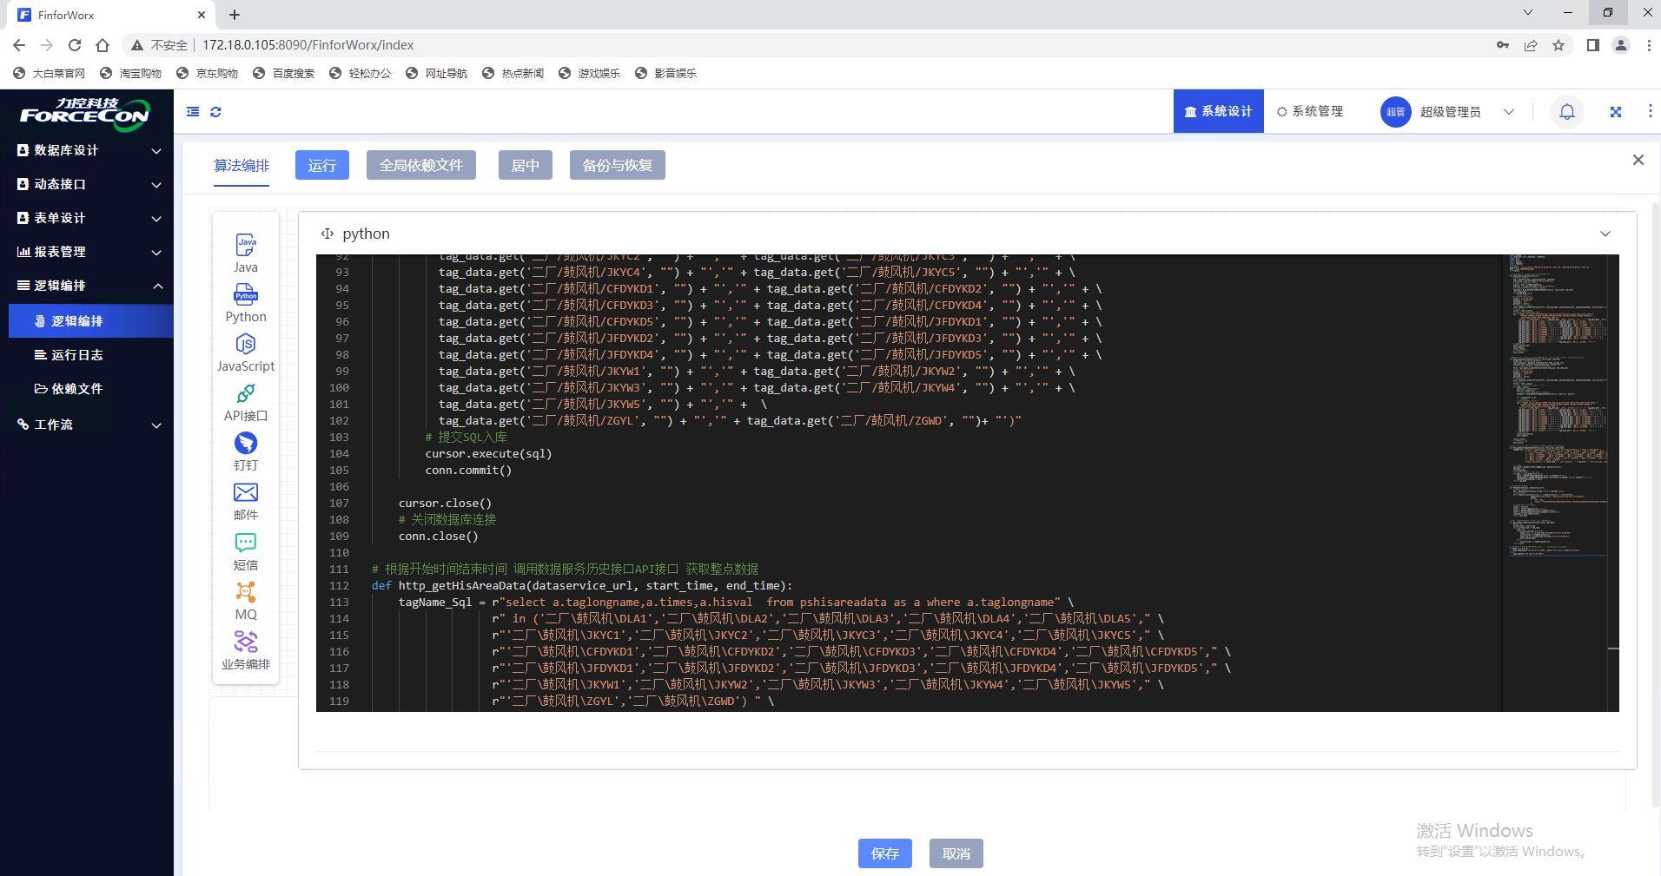Click the 保存 button
Viewport: 1661px width, 876px height.
tap(884, 853)
